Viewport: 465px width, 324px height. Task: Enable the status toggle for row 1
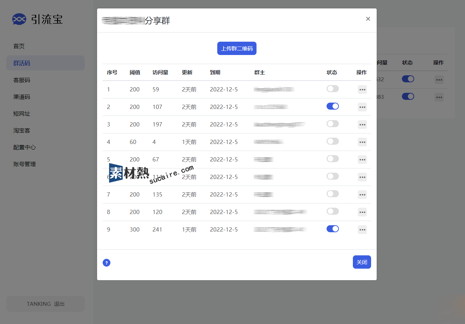click(333, 89)
